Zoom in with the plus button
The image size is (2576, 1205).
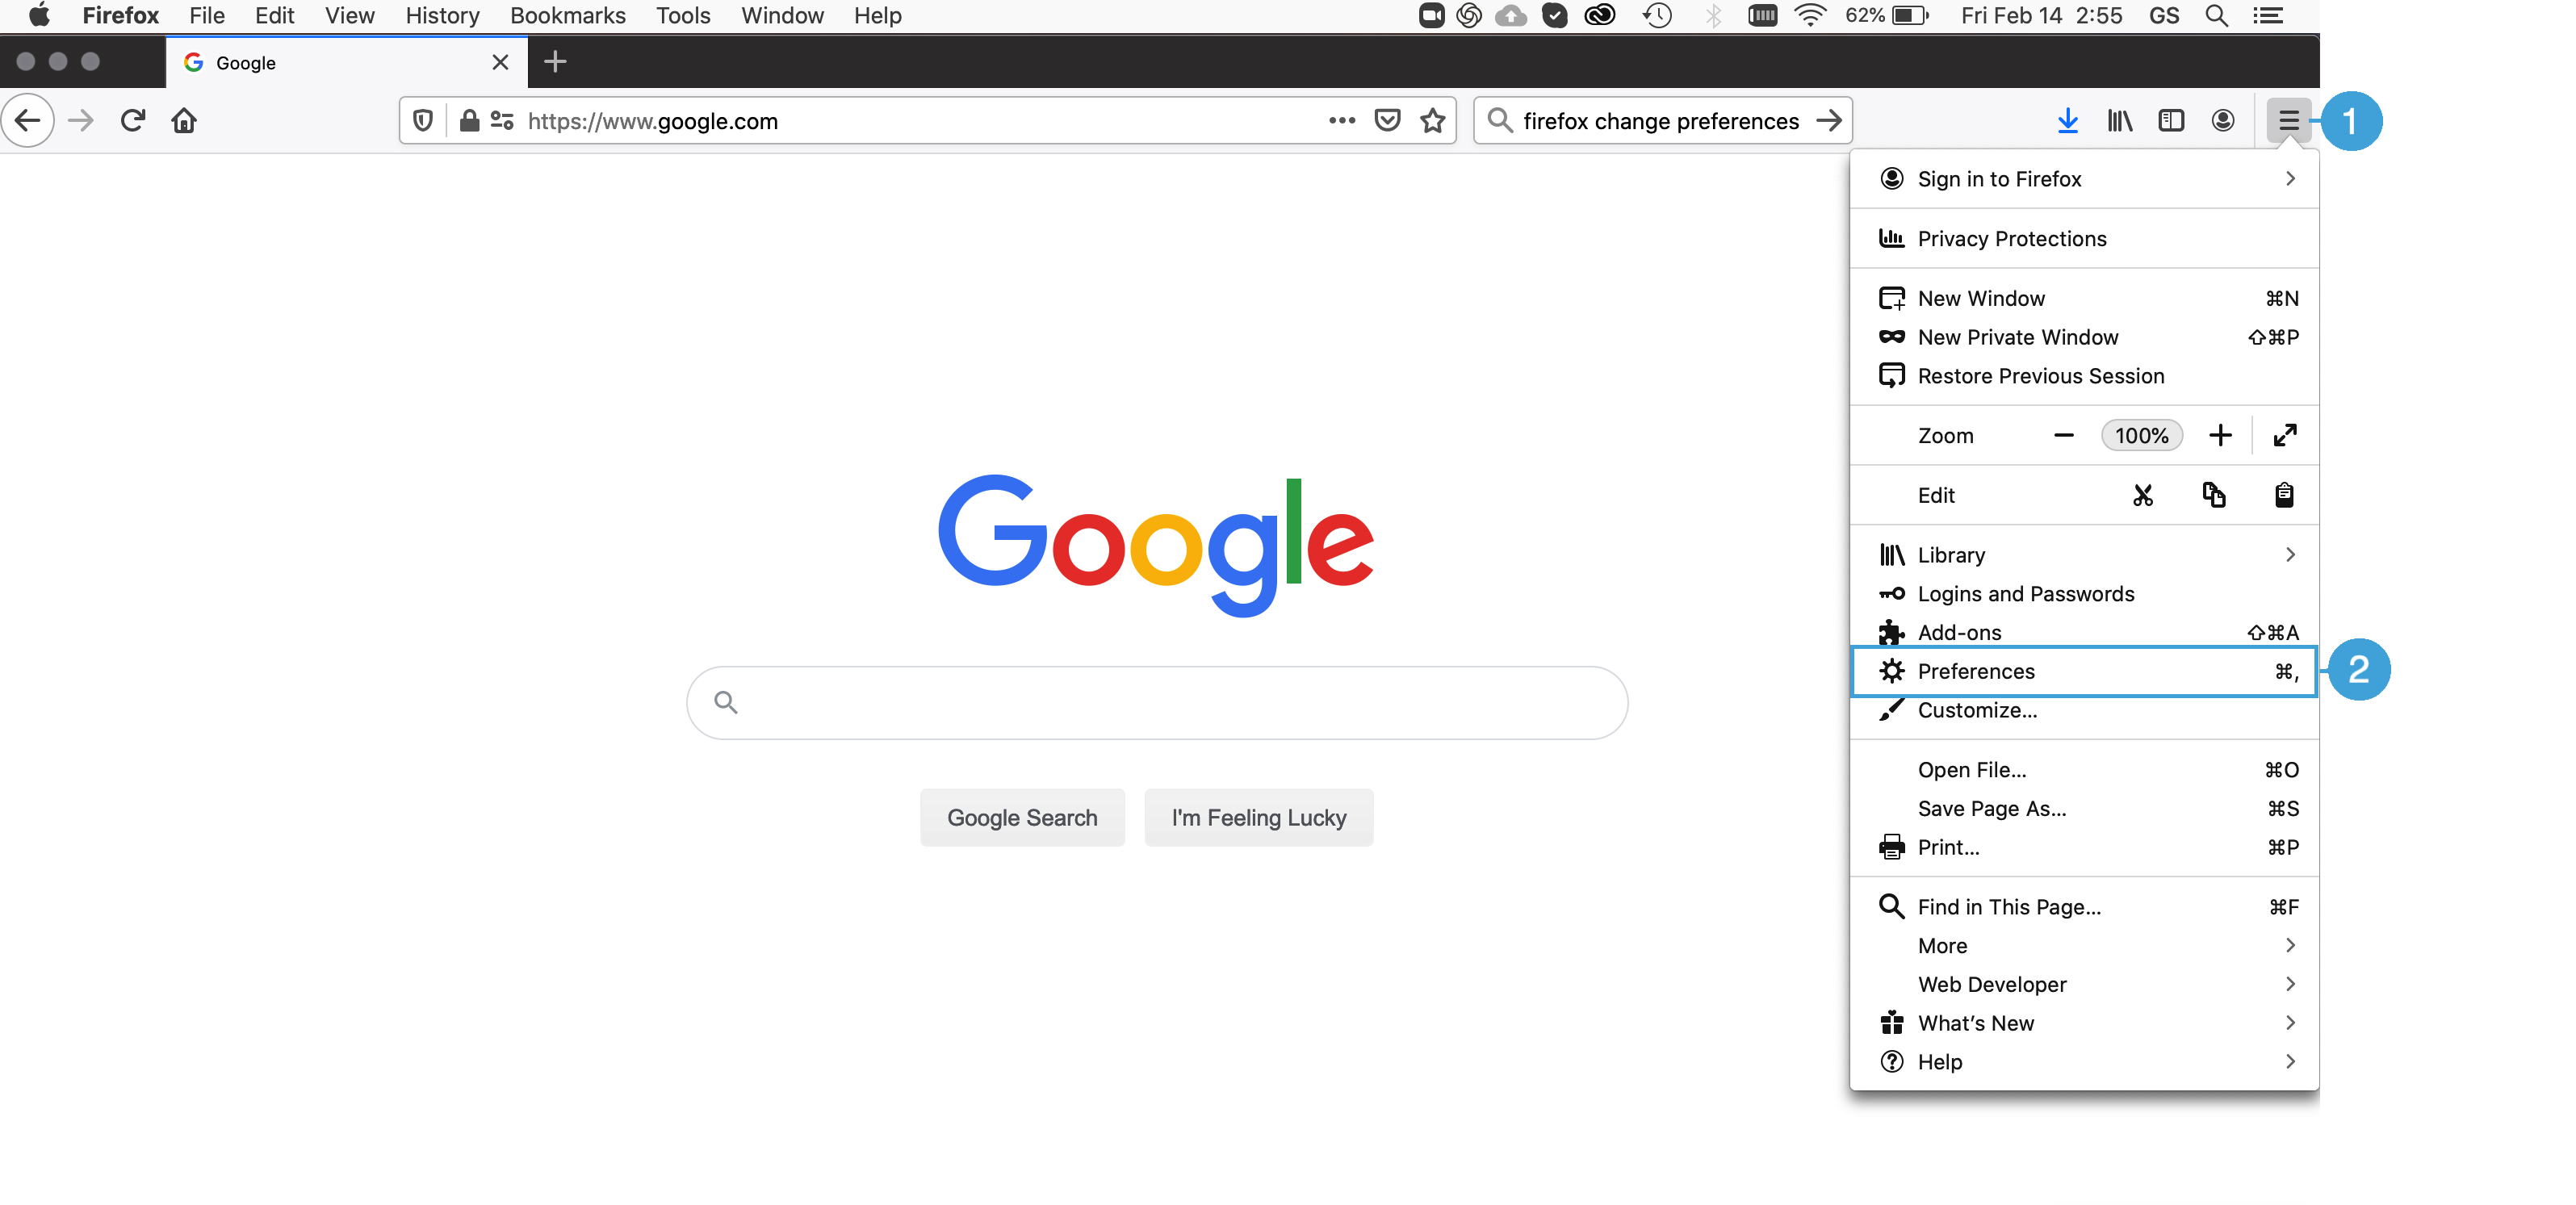[x=2220, y=436]
